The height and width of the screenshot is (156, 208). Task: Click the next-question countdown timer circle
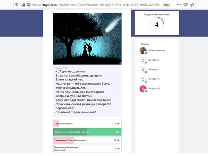pos(156,24)
